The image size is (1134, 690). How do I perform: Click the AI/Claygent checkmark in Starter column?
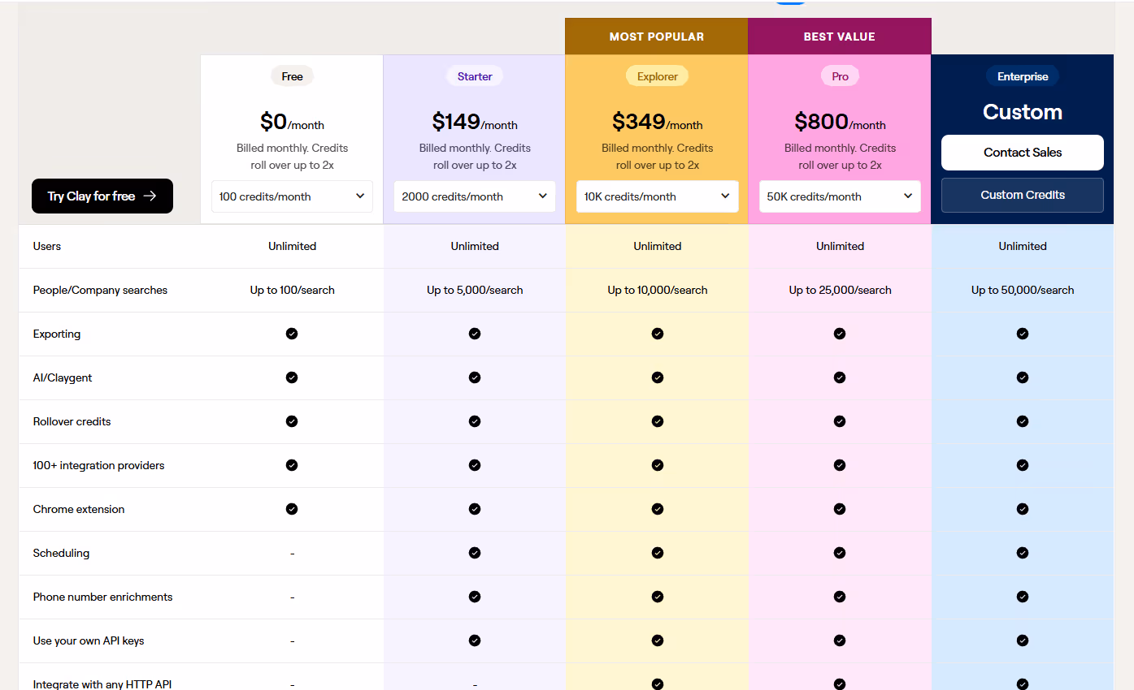(x=474, y=377)
